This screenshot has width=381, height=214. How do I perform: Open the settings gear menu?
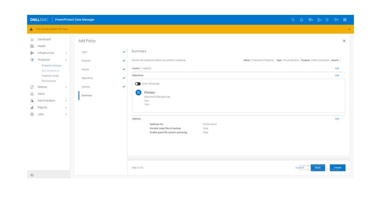311,20
